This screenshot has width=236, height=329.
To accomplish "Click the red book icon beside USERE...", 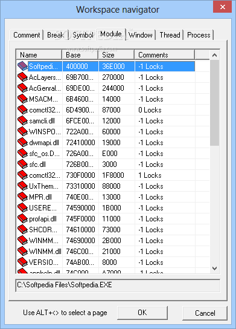I will 22,208.
